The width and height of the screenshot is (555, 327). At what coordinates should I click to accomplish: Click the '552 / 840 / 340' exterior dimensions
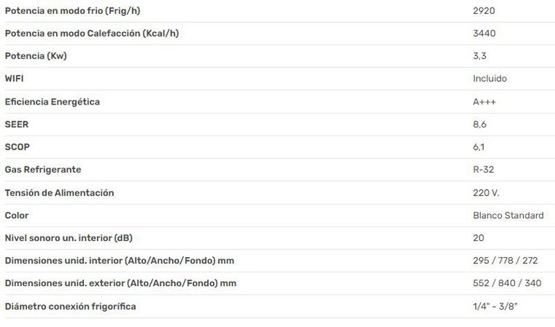507,283
